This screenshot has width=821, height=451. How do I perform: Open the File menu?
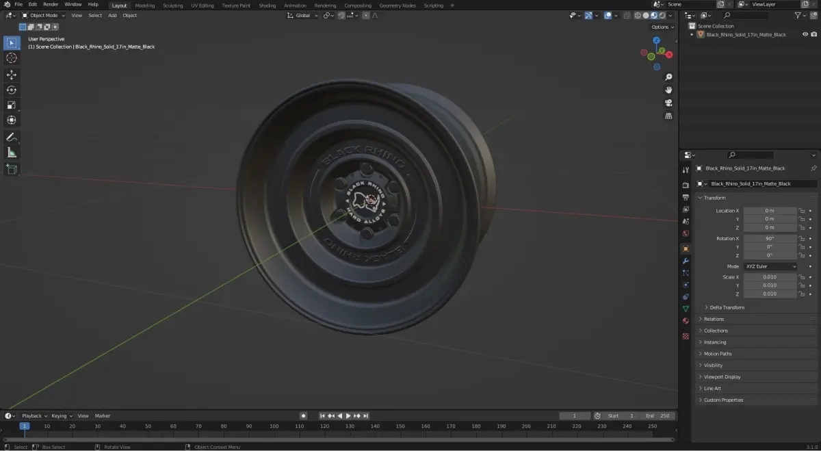point(18,4)
